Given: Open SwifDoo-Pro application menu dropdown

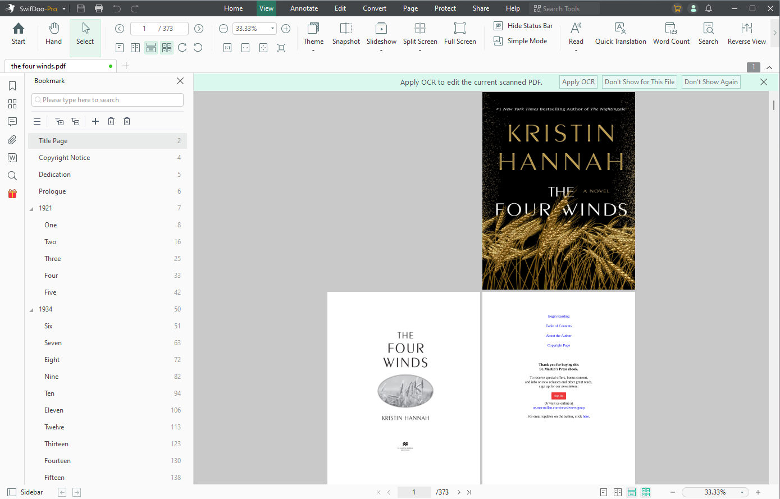Looking at the screenshot, I should point(64,8).
